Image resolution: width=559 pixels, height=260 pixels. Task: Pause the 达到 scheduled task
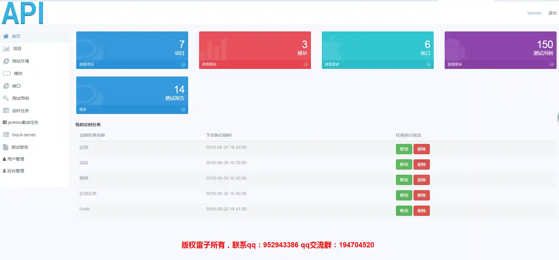(x=404, y=149)
